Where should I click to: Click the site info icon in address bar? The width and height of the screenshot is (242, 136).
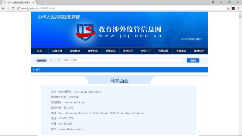pos(19,8)
